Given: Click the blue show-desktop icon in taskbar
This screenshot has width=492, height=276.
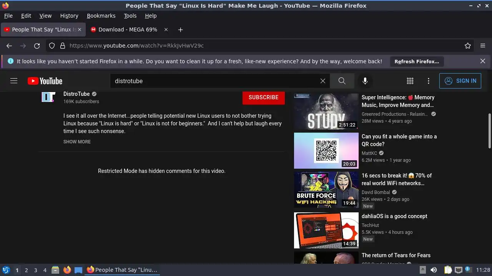Looking at the screenshot, I should (x=78, y=270).
